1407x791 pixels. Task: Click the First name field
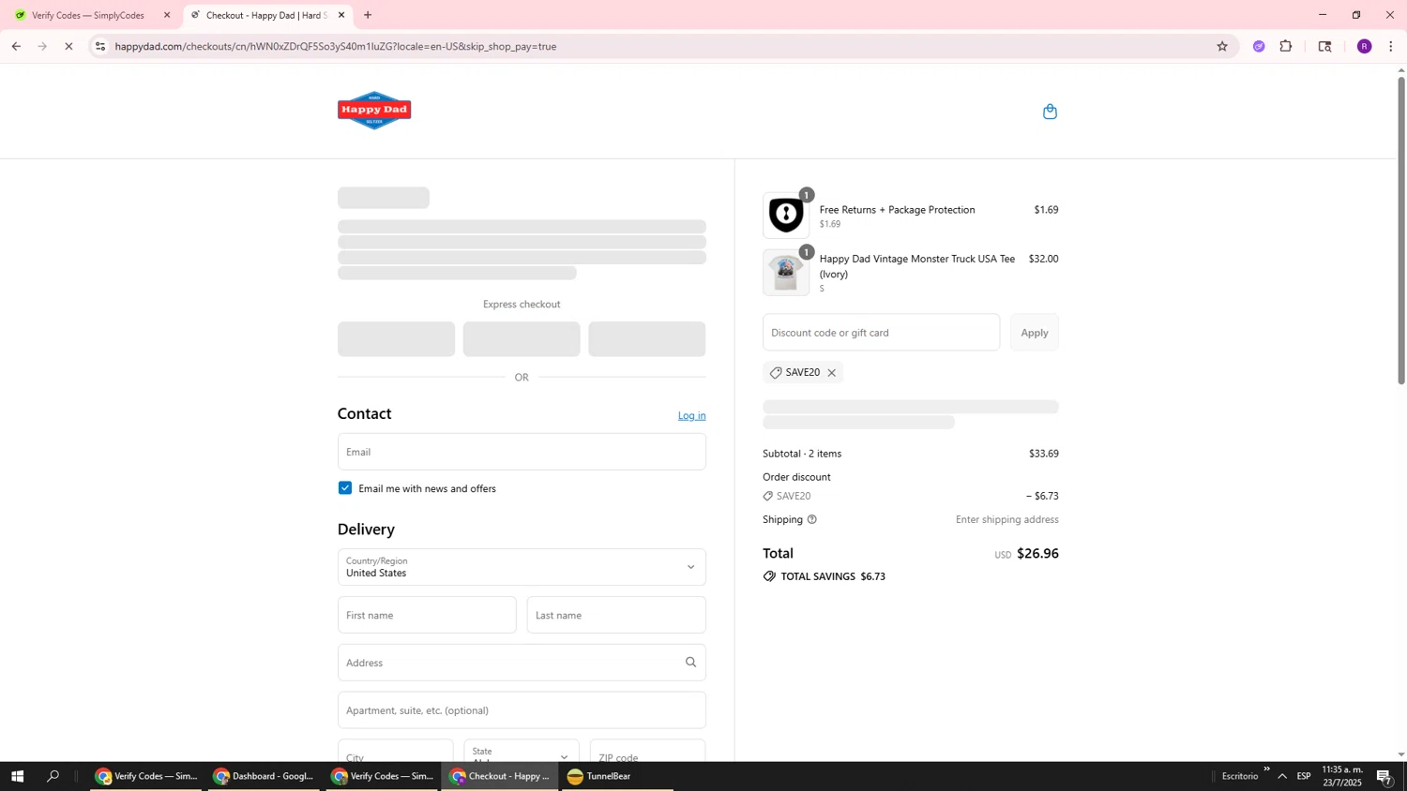[x=427, y=615]
